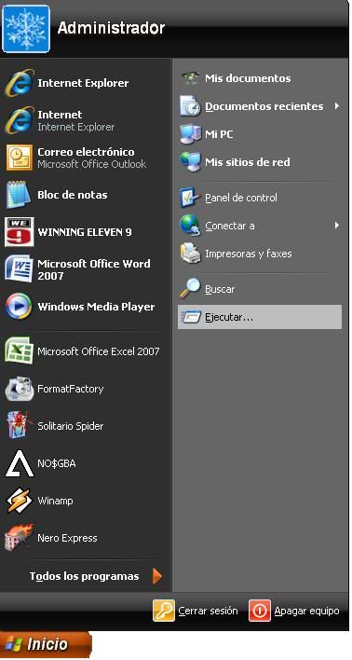This screenshot has height=660, width=352.
Task: Choose the Mi PC menu entry text
Action: [219, 134]
